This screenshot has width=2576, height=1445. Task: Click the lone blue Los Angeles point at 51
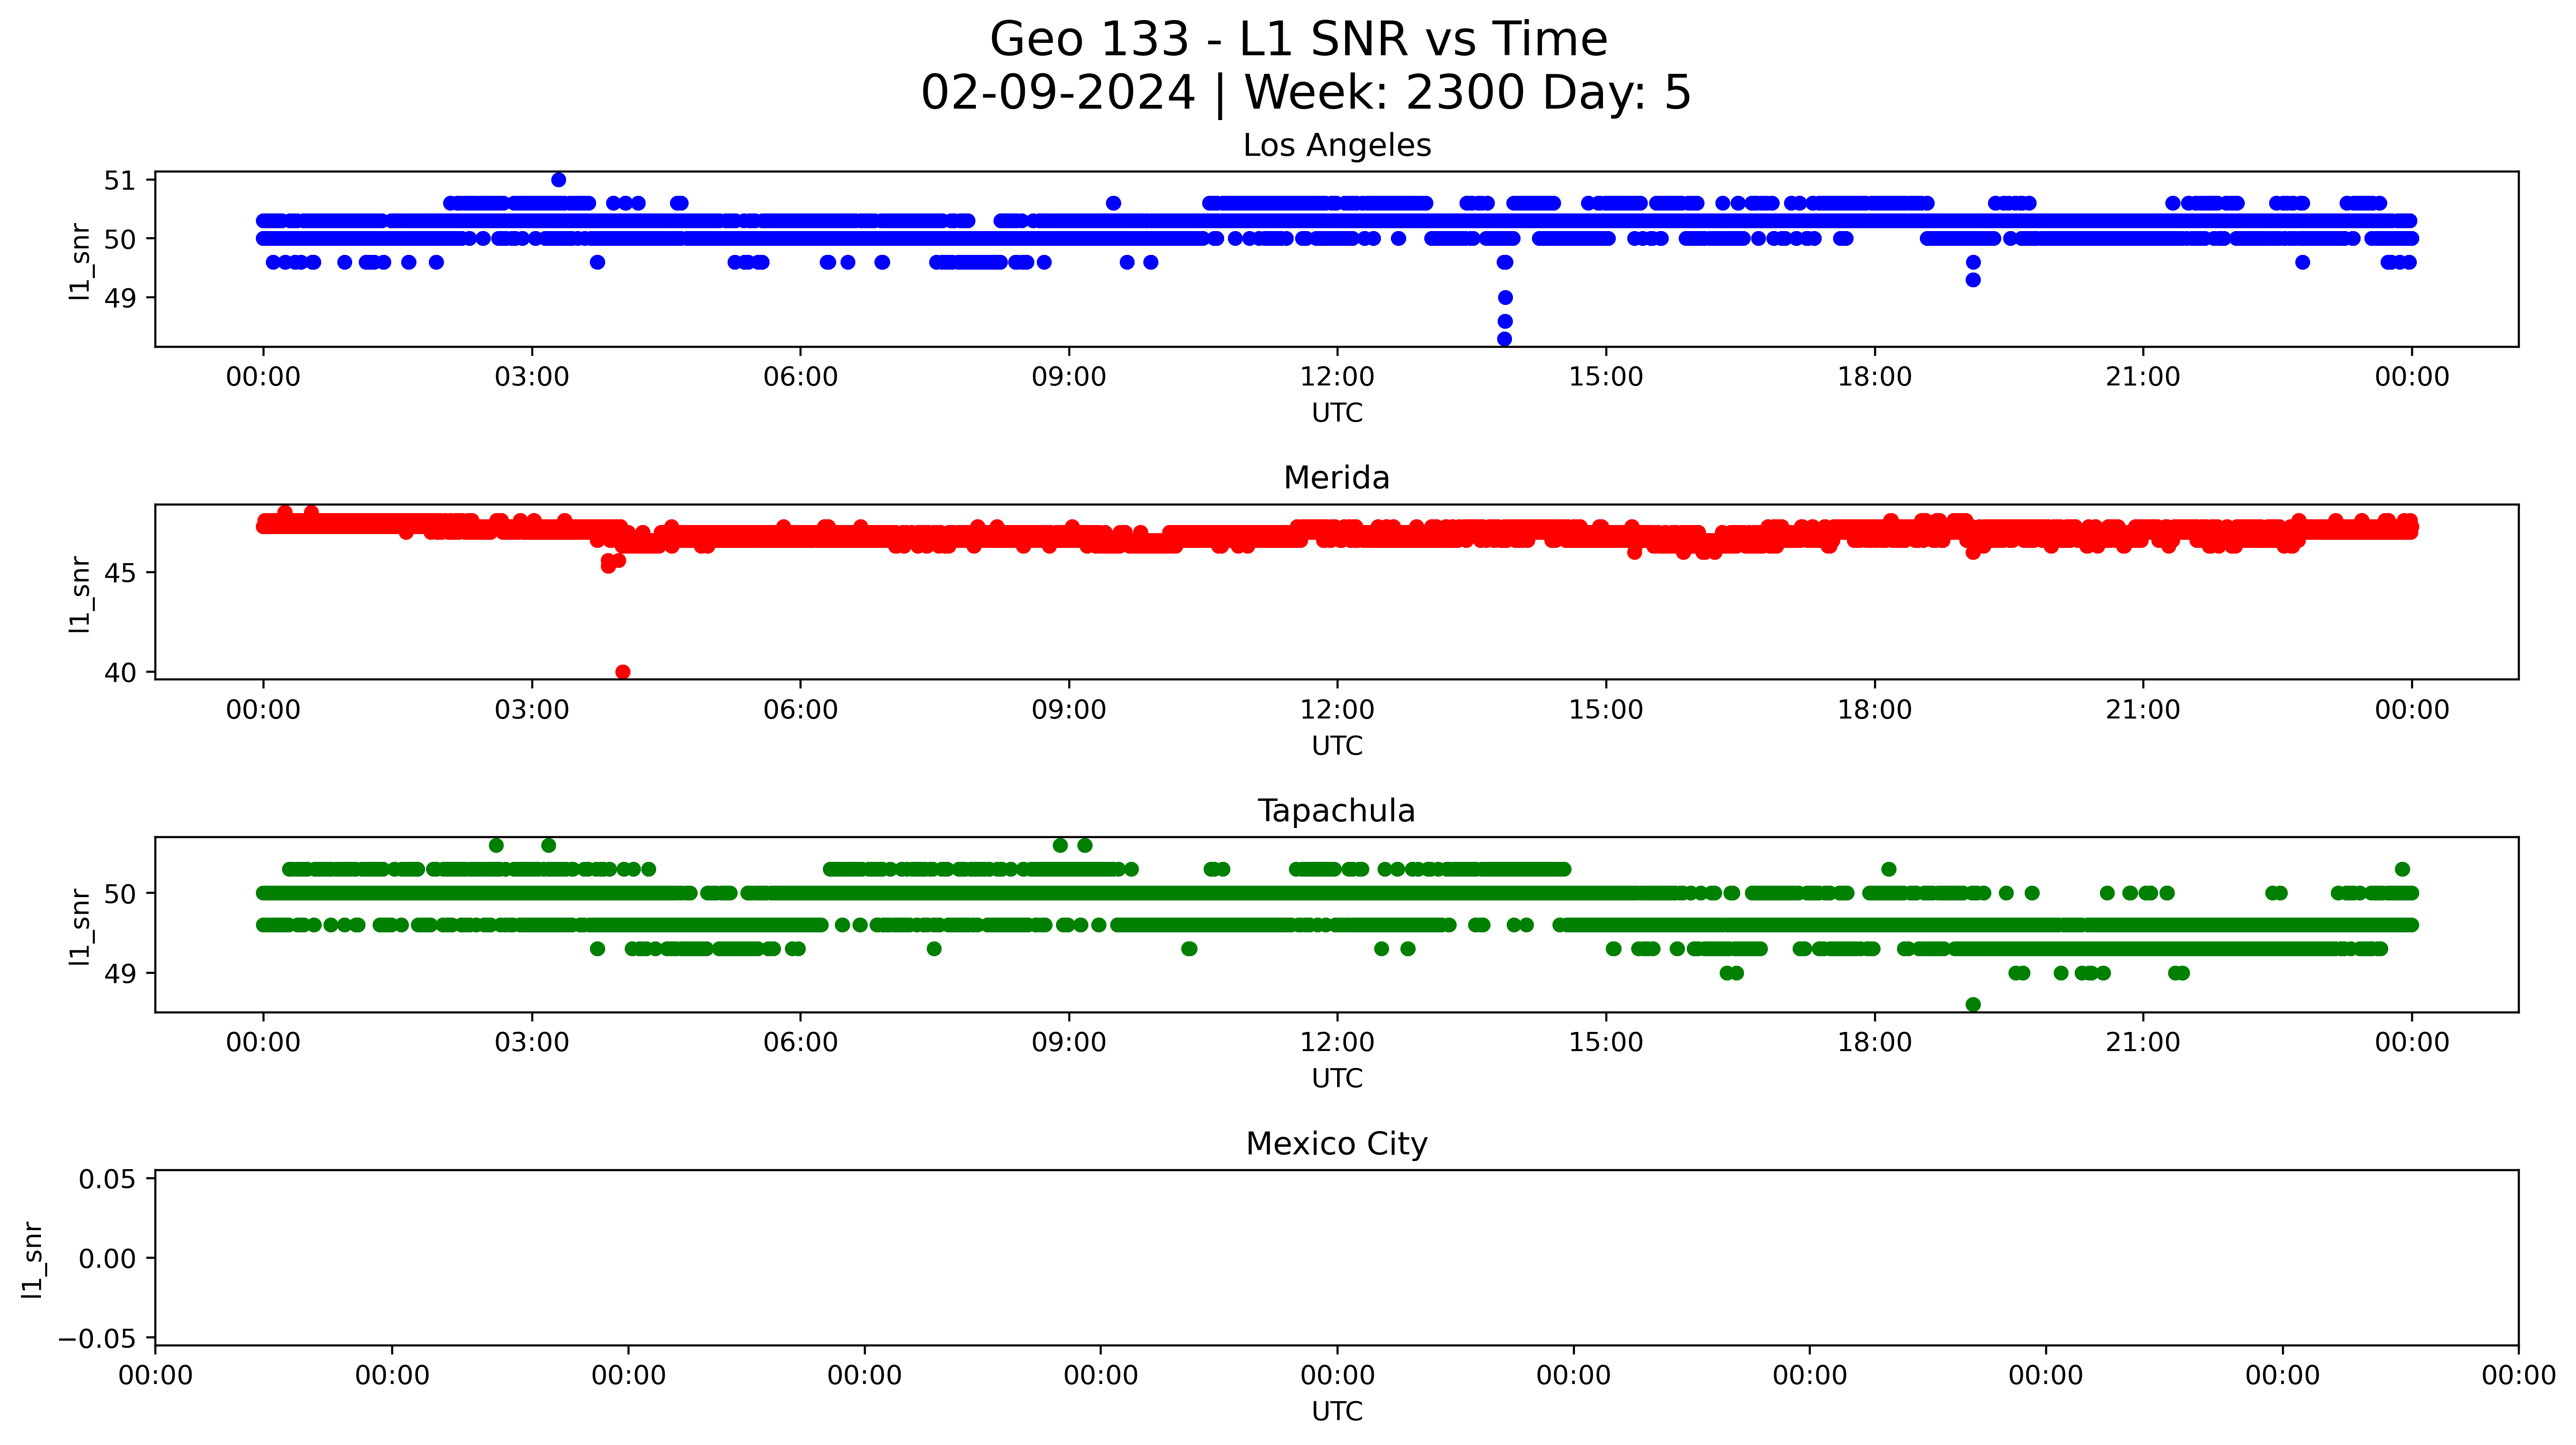click(x=559, y=180)
